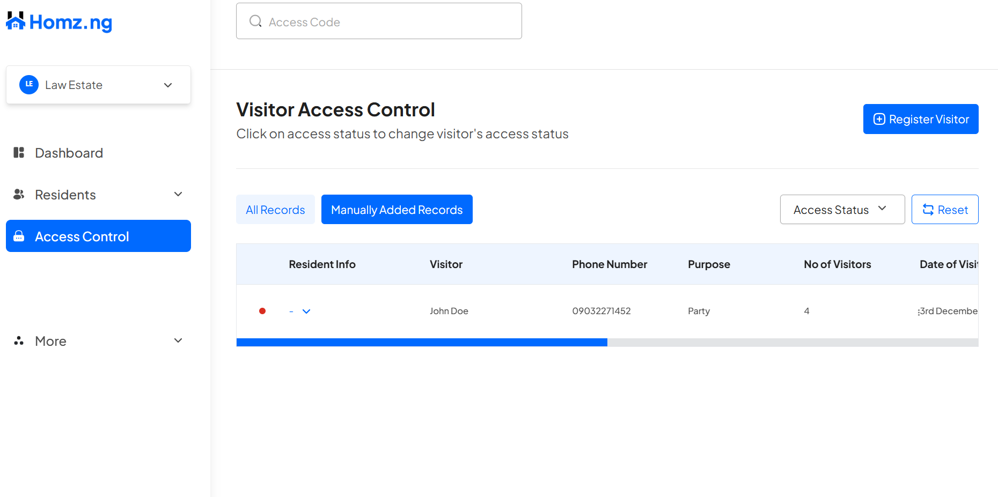The image size is (998, 497).
Task: Click the Homz.ng logo
Action: click(x=59, y=21)
